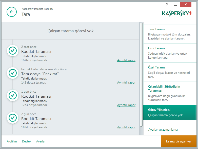Click the "Çalışan tarama görevi yok" header text
The width and height of the screenshot is (198, 149).
click(71, 31)
